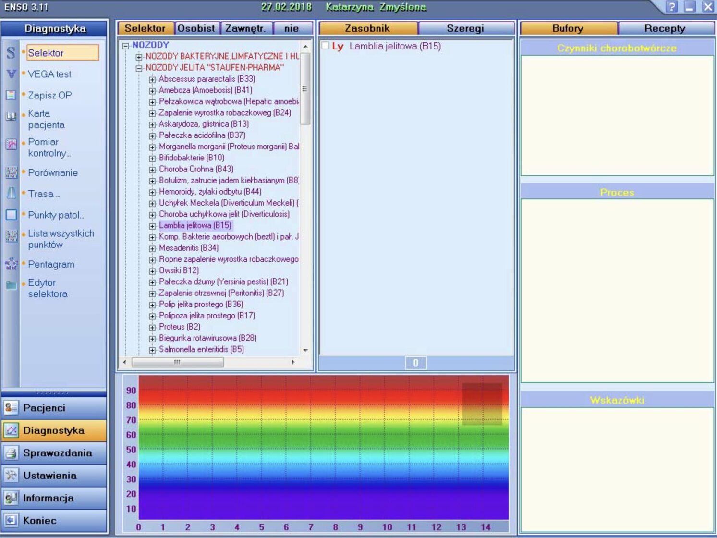Select Pomiar kontrolny in the sidebar

49,147
